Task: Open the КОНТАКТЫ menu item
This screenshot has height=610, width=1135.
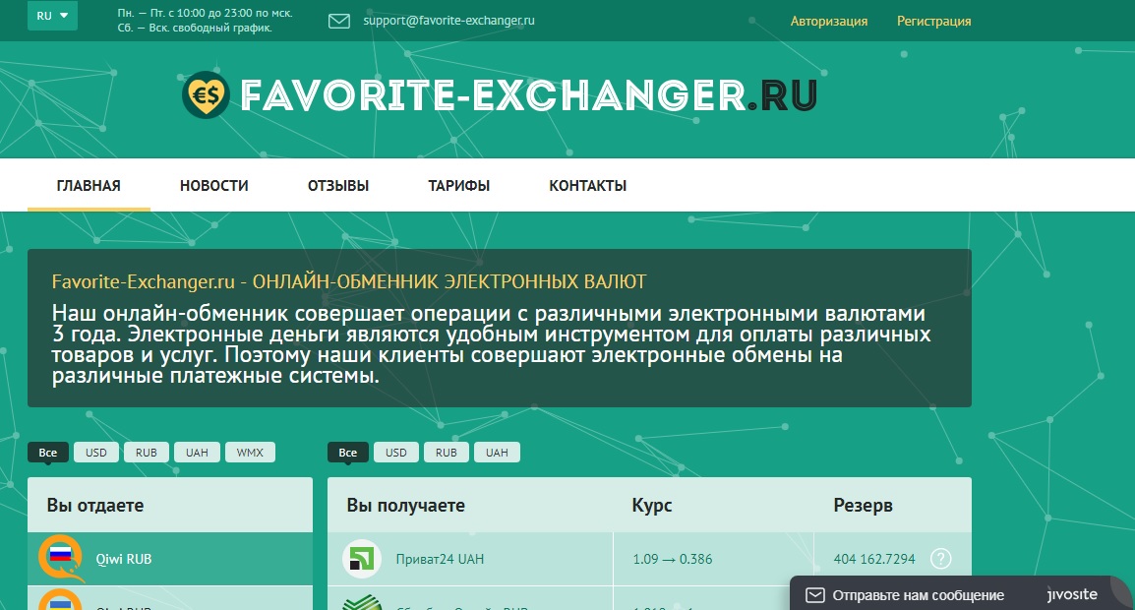Action: coord(588,186)
